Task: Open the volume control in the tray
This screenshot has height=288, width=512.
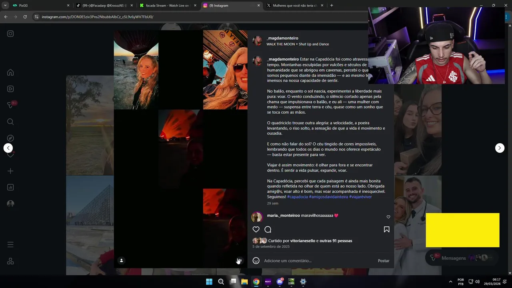Action: click(x=477, y=282)
